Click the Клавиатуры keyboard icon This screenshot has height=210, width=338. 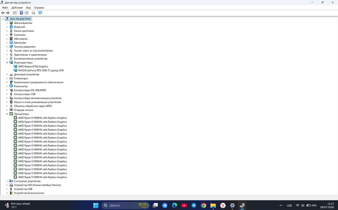11,78
